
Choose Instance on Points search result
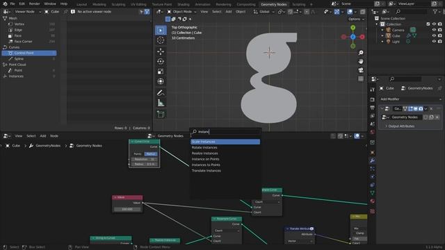(x=225, y=159)
